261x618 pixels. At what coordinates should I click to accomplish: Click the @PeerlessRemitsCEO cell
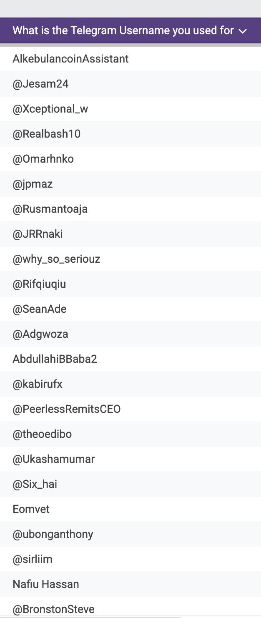pos(130,409)
